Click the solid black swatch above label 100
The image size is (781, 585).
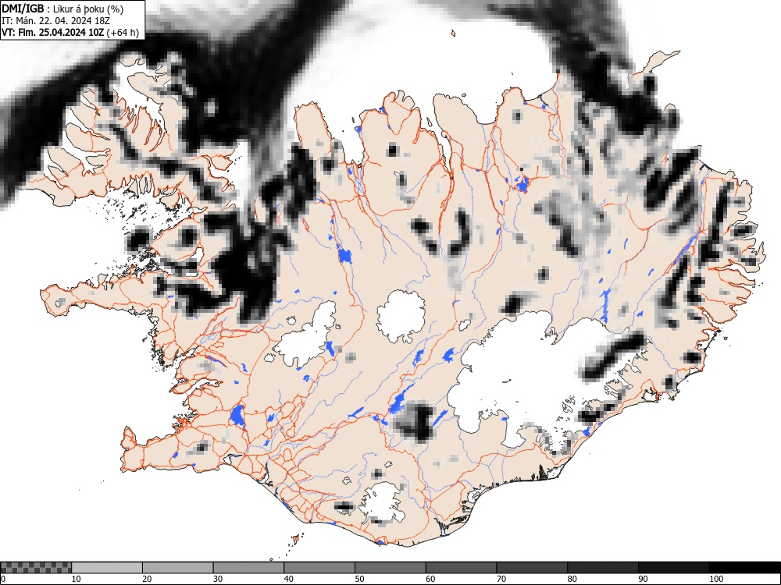tap(744, 568)
